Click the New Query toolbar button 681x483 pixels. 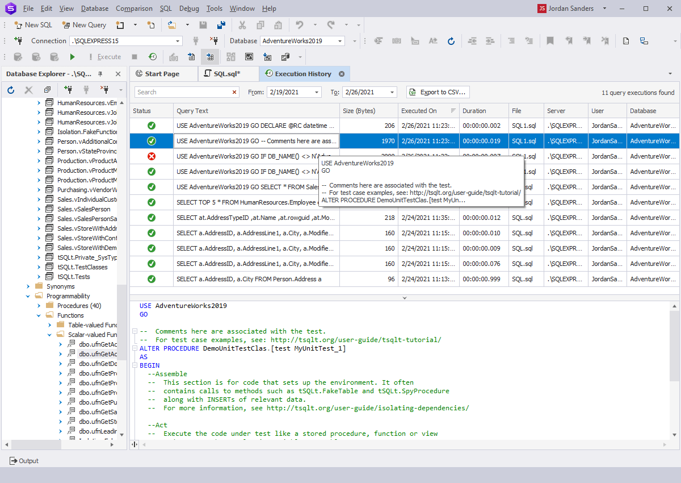pos(84,25)
